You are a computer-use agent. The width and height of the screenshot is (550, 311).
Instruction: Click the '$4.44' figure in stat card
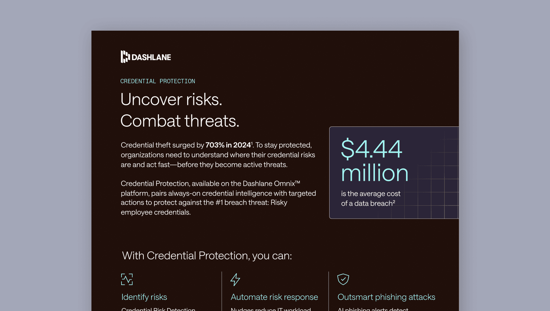click(371, 149)
